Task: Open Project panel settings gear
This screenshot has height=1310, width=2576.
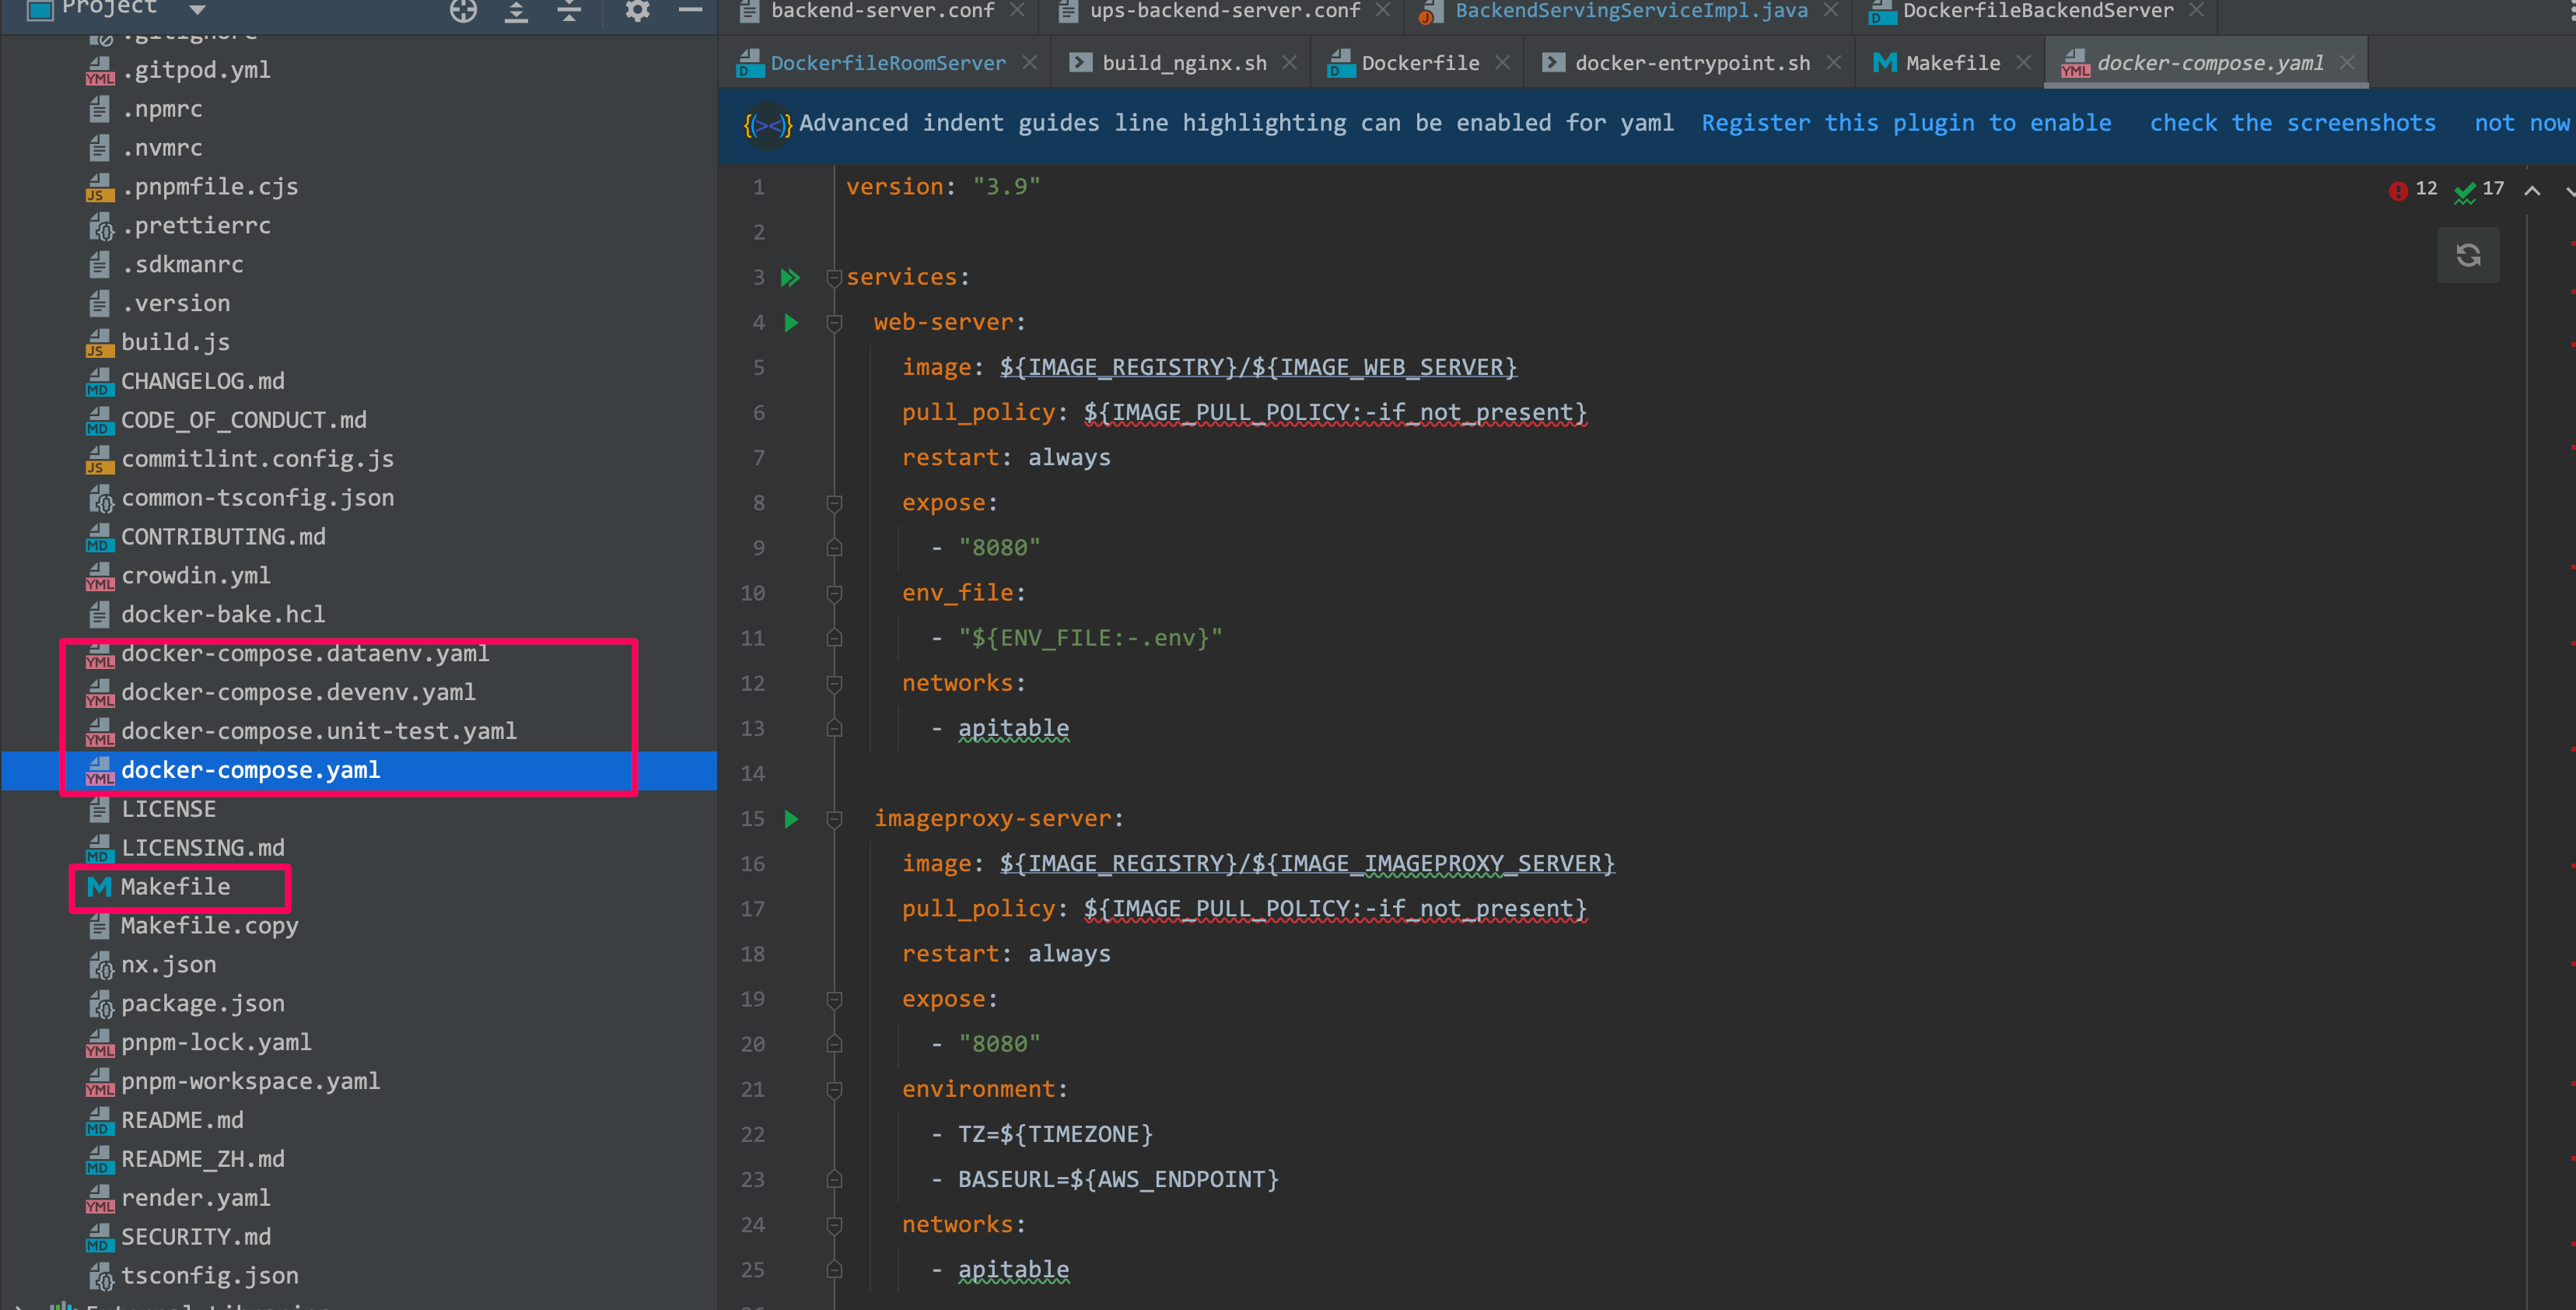Action: coord(637,11)
